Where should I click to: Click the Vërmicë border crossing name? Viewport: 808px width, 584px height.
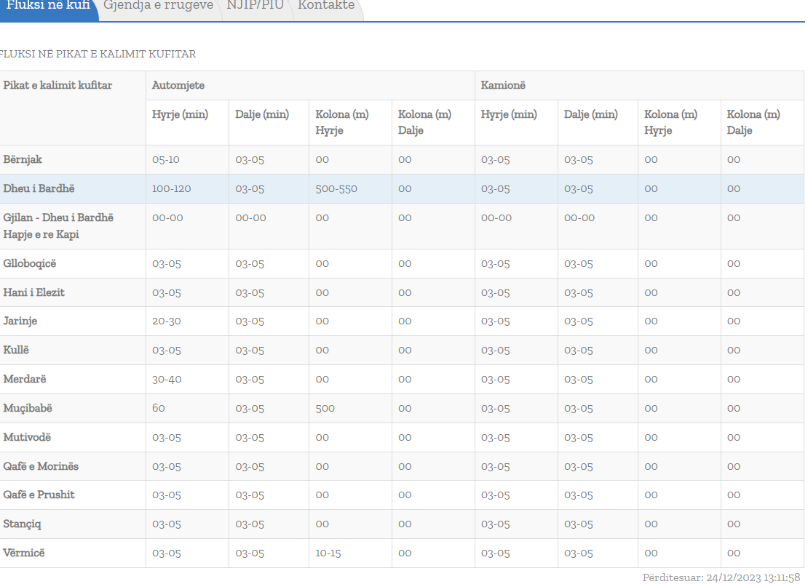[24, 553]
